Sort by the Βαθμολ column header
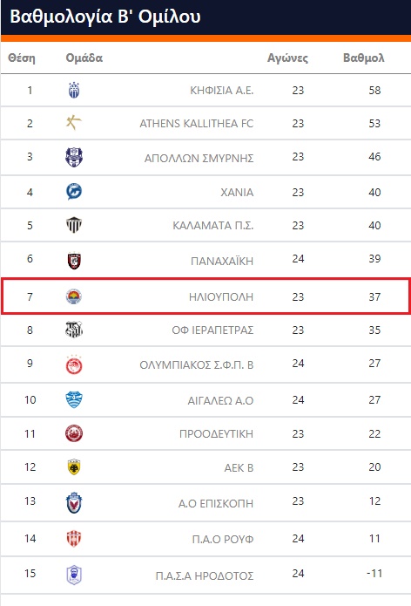 coord(363,58)
